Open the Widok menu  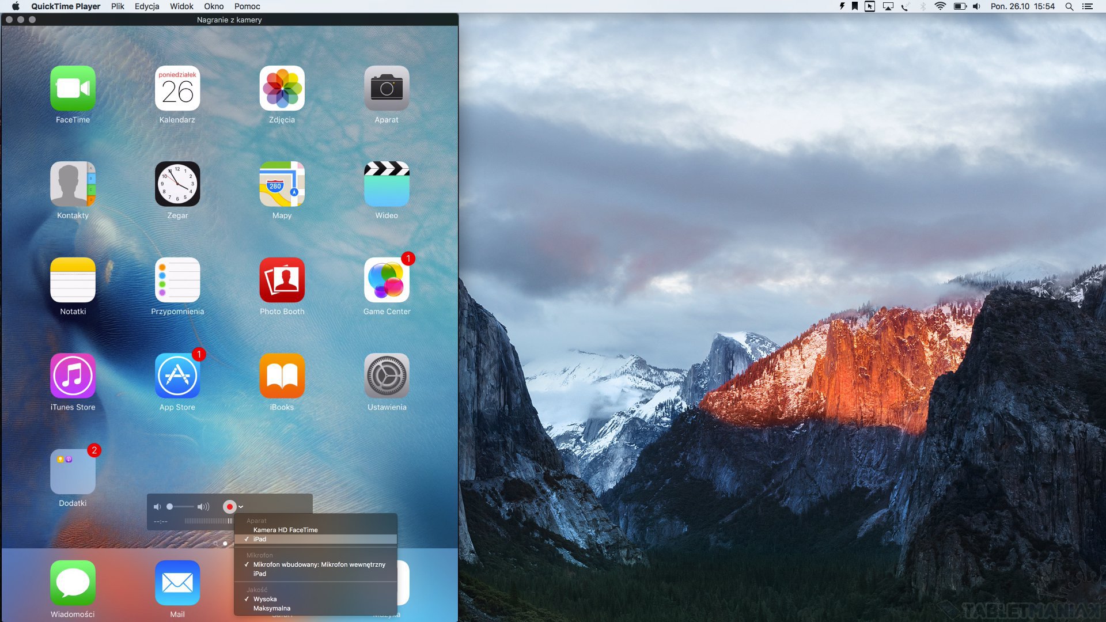[181, 6]
